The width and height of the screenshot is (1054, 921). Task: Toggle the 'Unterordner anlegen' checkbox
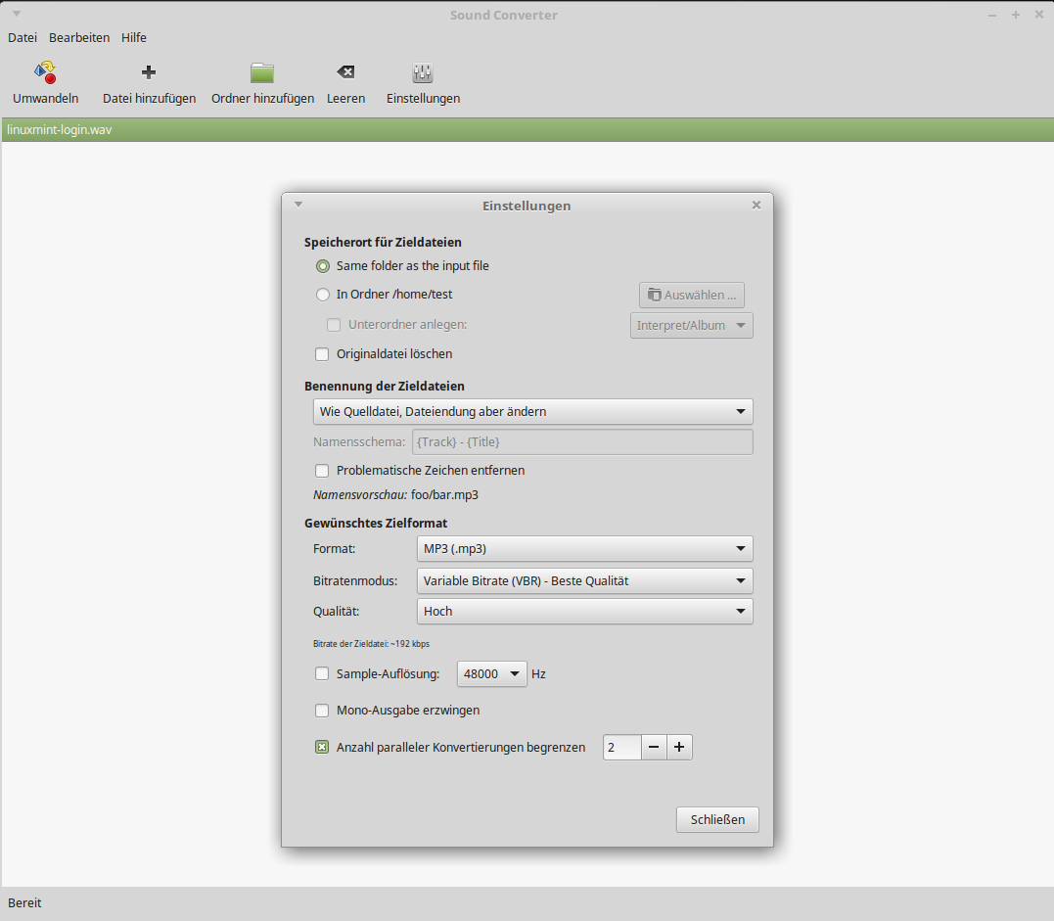pyautogui.click(x=334, y=325)
